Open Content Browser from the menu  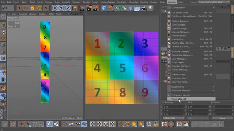tap(191, 21)
